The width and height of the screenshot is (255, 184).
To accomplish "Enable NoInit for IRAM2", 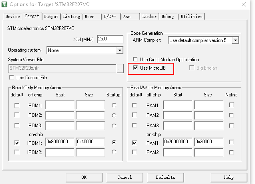I will tap(231, 152).
